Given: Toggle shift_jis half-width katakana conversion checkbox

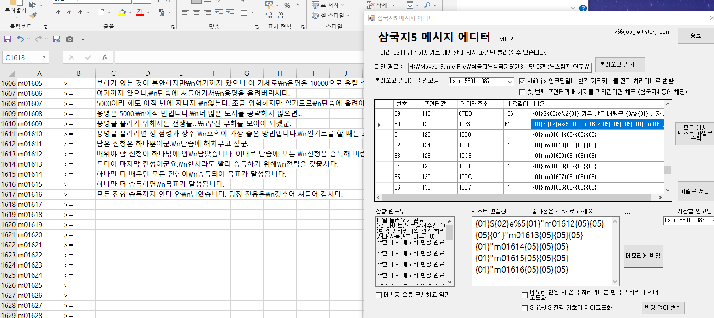Looking at the screenshot, I should [x=522, y=81].
